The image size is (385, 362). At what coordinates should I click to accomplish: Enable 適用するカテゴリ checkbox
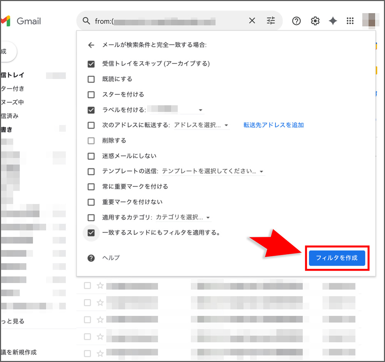pyautogui.click(x=91, y=218)
